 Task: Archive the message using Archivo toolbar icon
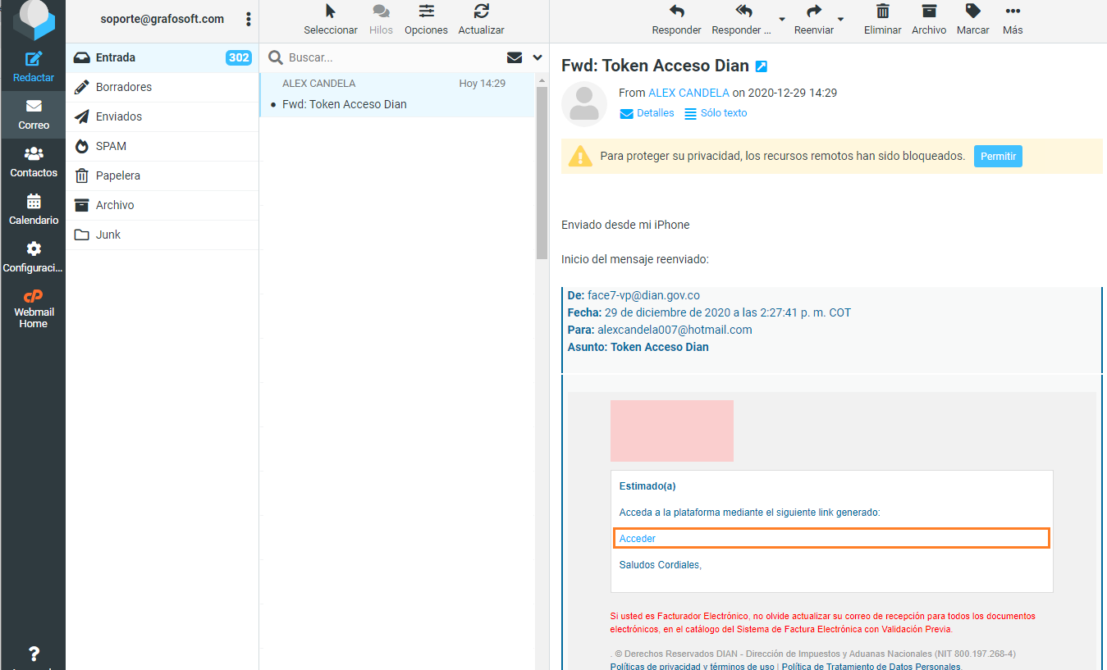[928, 11]
